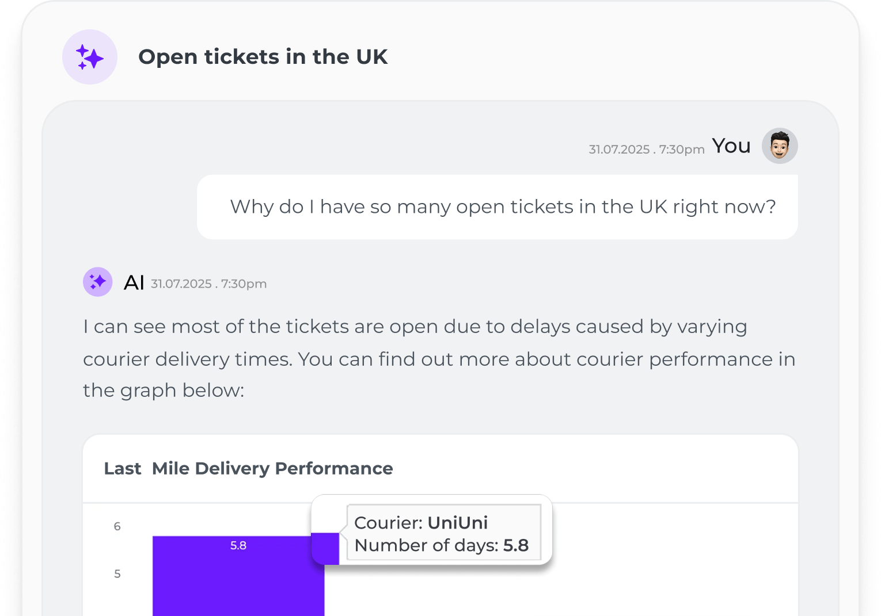Viewport: 881px width, 616px height.
Task: Click the AI label beside the sparkle icon
Action: coord(134,282)
